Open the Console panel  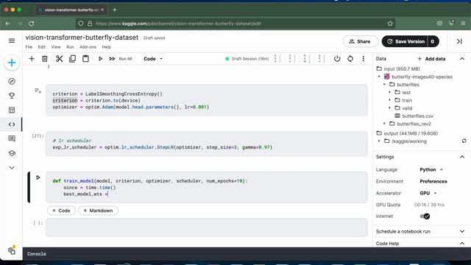click(x=37, y=254)
